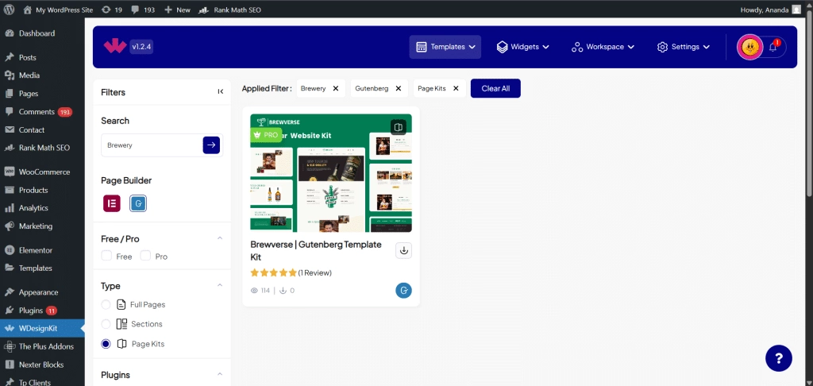Screen dimensions: 813x386
Task: Expand the Settings dropdown menu
Action: point(684,47)
